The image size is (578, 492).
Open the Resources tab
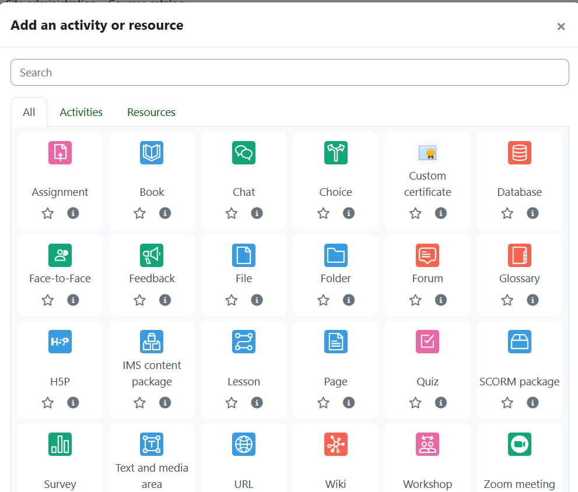151,113
